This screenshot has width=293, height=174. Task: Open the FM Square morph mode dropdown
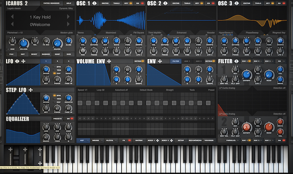[139, 32]
